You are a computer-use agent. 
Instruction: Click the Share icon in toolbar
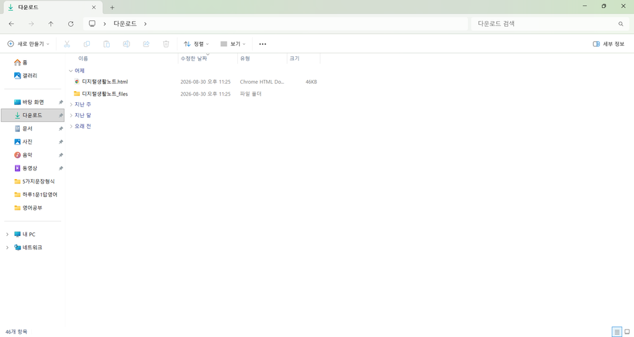[x=146, y=44]
